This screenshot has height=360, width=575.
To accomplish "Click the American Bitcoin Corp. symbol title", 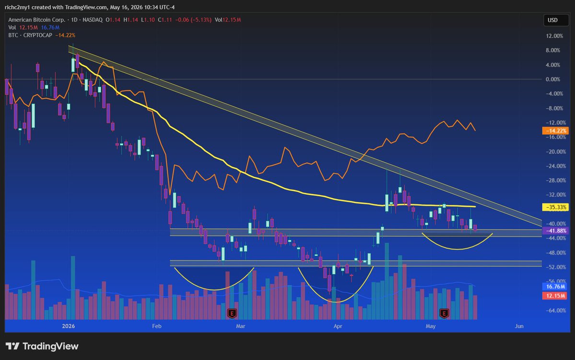I will click(36, 20).
